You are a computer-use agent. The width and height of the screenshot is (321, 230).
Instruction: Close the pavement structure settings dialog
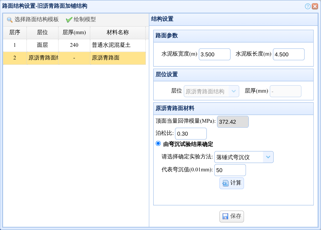[315, 6]
